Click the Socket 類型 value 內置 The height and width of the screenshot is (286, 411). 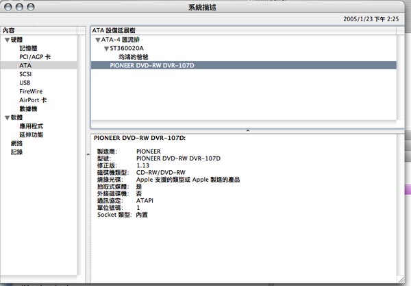[x=142, y=215]
